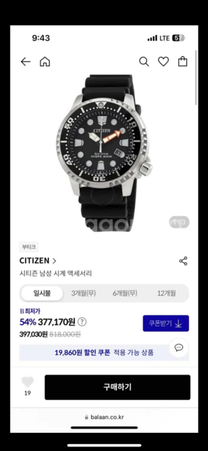Download coupon with 쿠폰받기 button
This screenshot has height=451, width=208.
[166, 323]
